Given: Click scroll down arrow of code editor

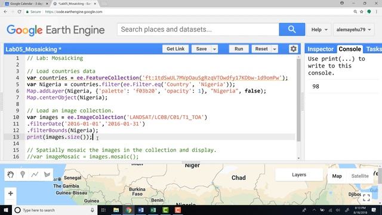Looking at the screenshot, I should point(298,158).
